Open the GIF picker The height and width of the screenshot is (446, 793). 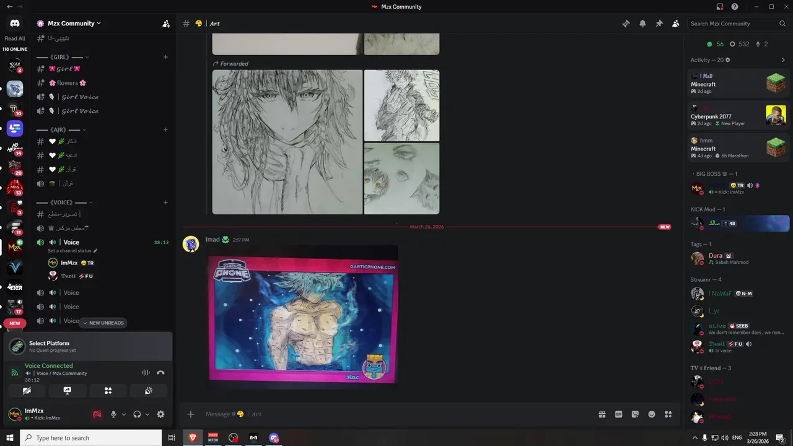click(618, 414)
